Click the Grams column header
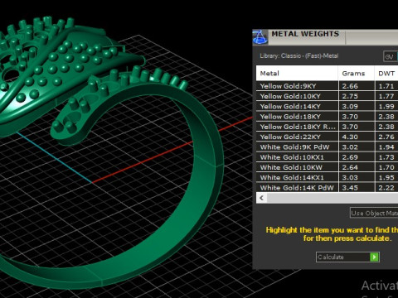 point(356,73)
